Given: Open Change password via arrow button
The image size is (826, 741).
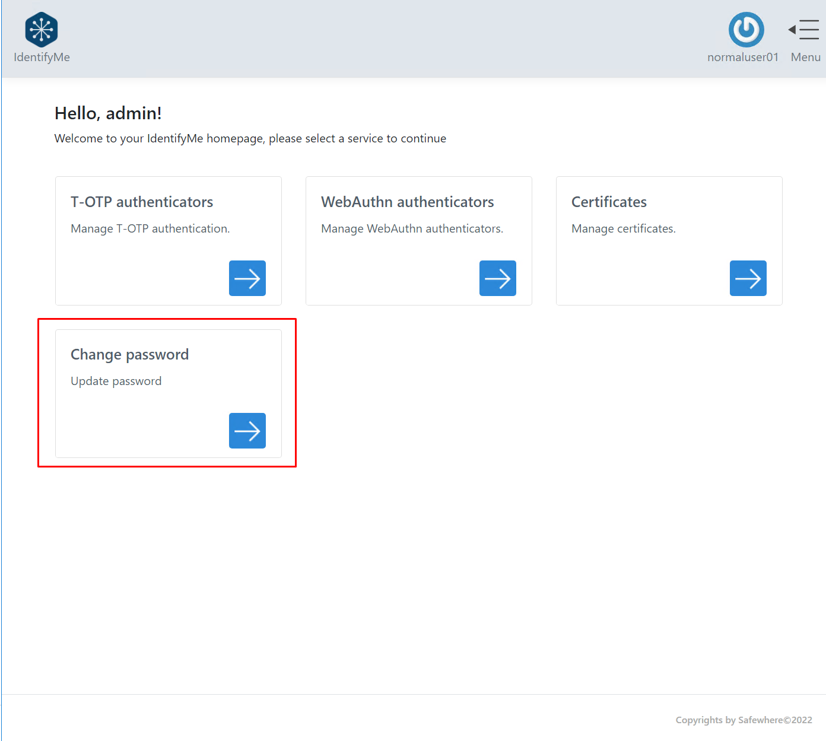Looking at the screenshot, I should tap(247, 431).
